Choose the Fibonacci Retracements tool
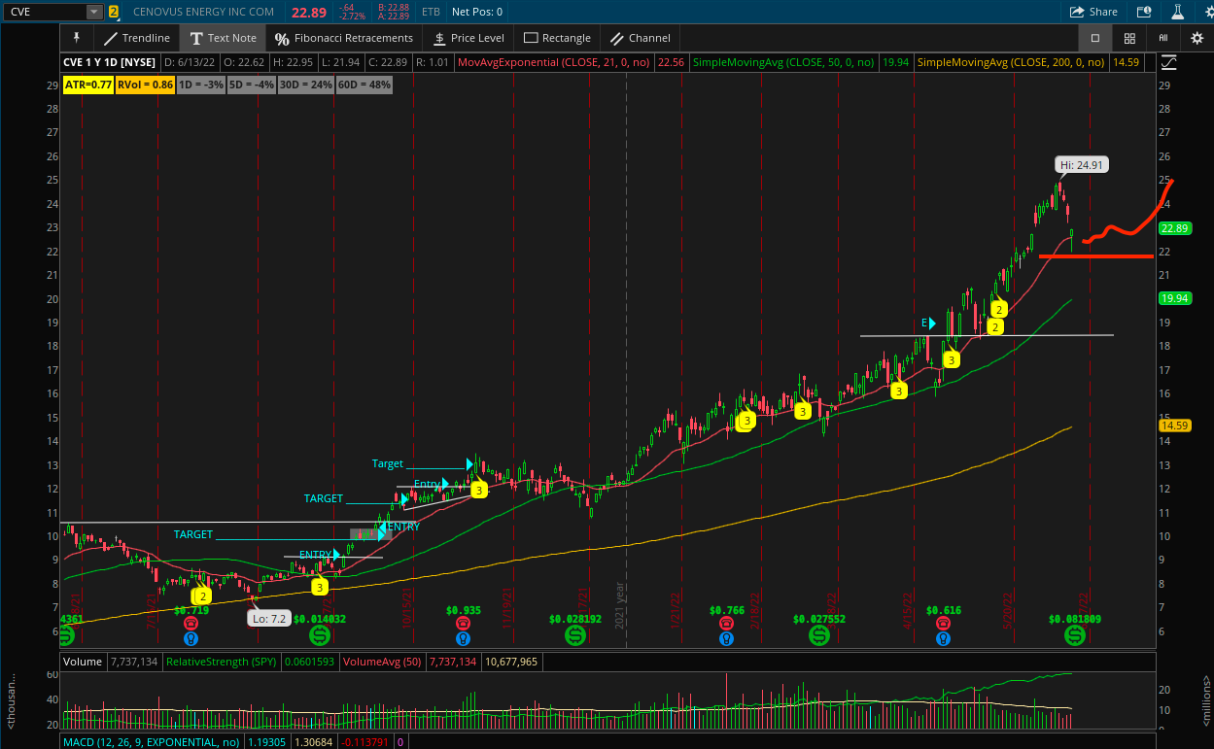Image resolution: width=1214 pixels, height=749 pixels. tap(343, 38)
